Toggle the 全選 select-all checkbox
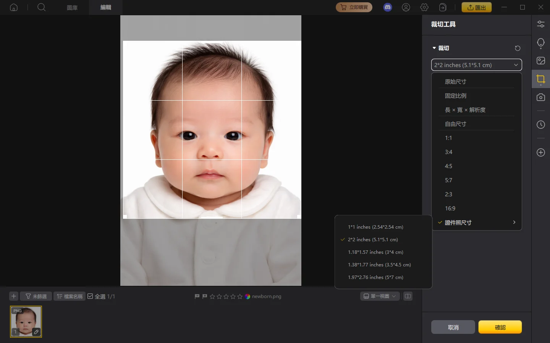This screenshot has height=343, width=550. 91,296
